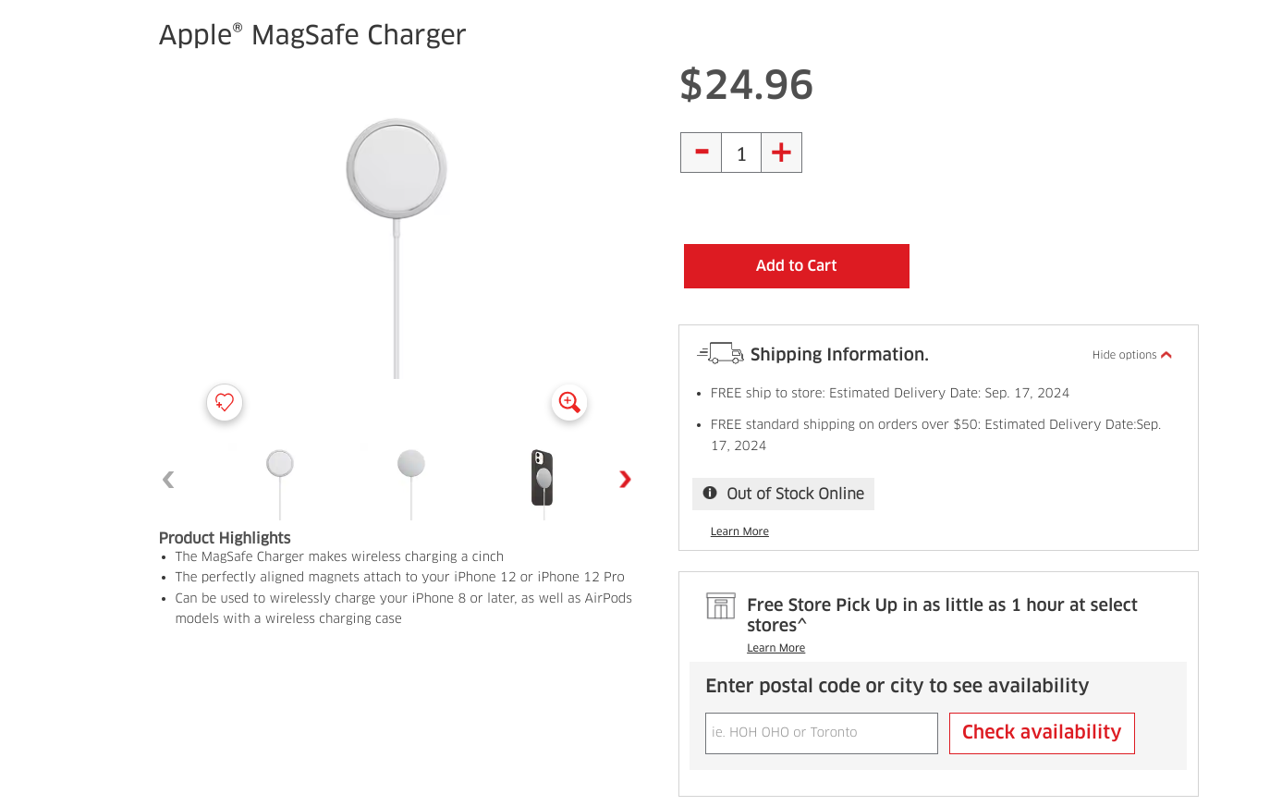1282x806 pixels.
Task: Increase quantity with plus button
Action: pyautogui.click(x=781, y=153)
